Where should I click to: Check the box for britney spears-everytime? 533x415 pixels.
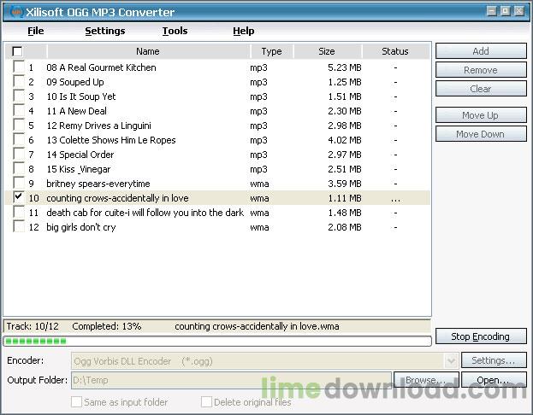click(19, 183)
